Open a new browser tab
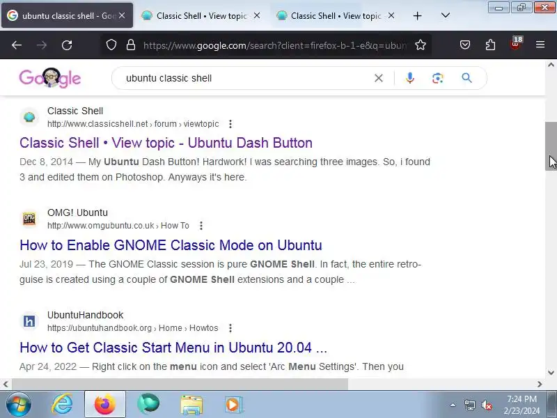This screenshot has height=418, width=557. point(417,15)
